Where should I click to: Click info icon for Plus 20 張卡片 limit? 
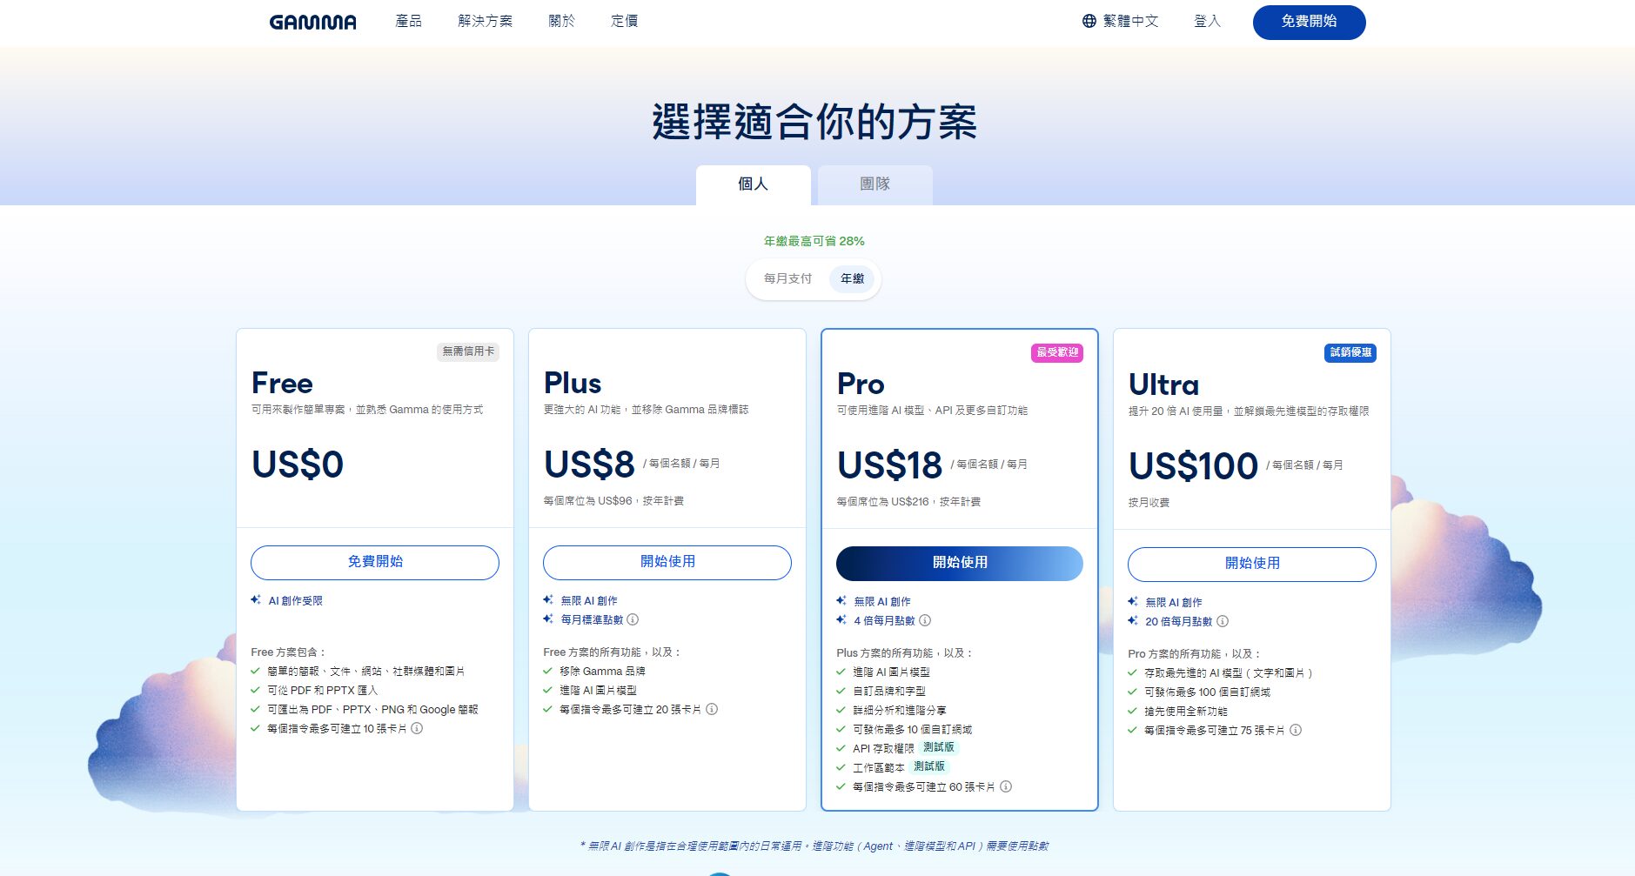[712, 709]
